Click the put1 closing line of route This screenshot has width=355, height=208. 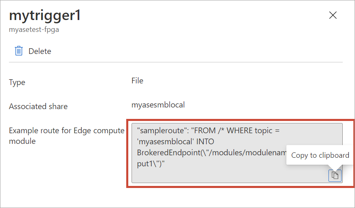[x=151, y=163]
